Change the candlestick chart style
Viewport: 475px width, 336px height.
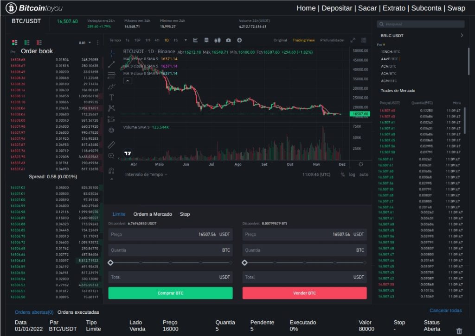(218, 40)
